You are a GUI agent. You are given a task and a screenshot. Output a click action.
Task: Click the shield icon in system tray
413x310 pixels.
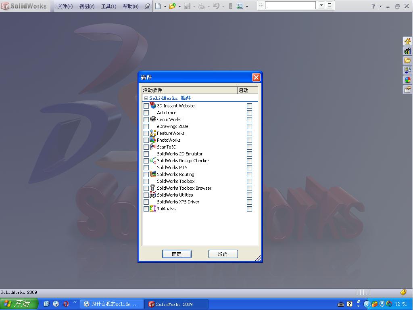(382, 304)
